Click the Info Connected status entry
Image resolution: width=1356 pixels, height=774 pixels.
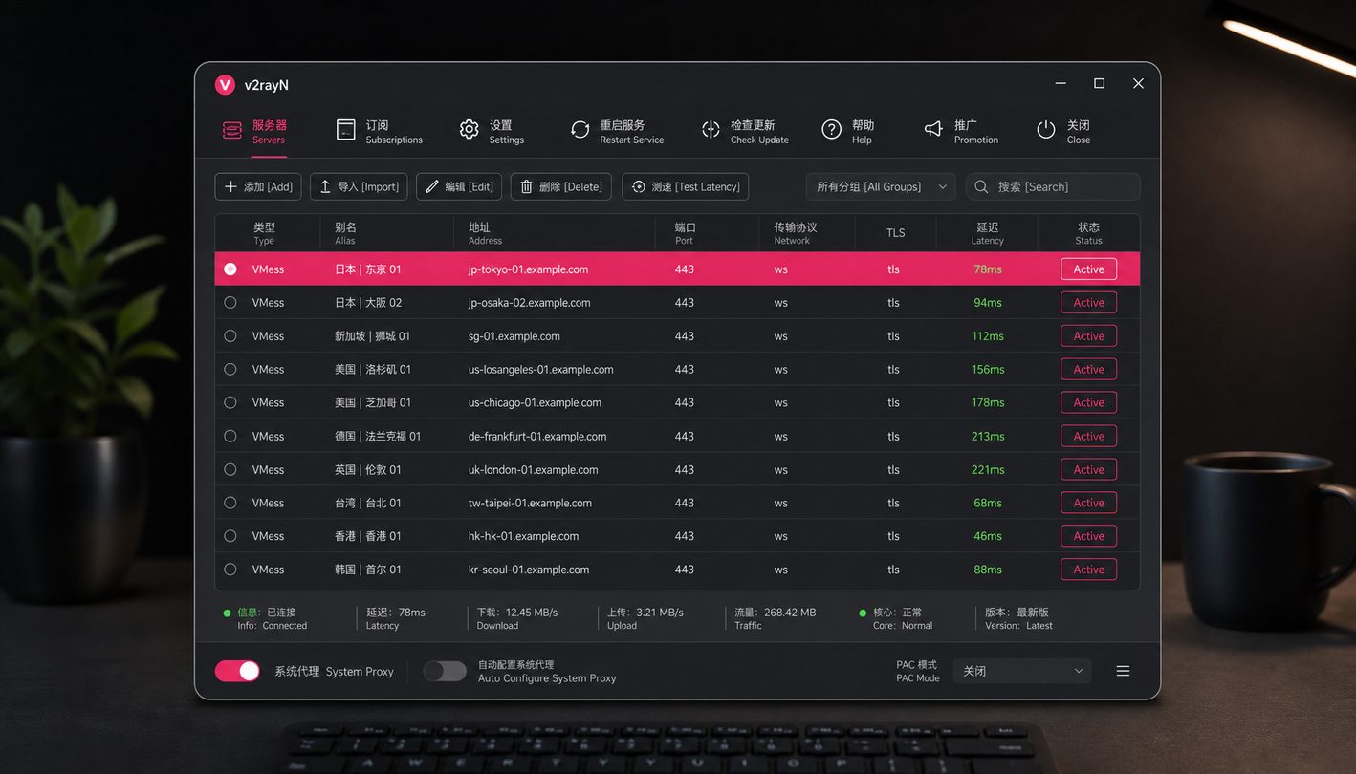(x=266, y=618)
